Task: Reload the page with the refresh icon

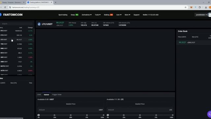Action: [5, 7]
